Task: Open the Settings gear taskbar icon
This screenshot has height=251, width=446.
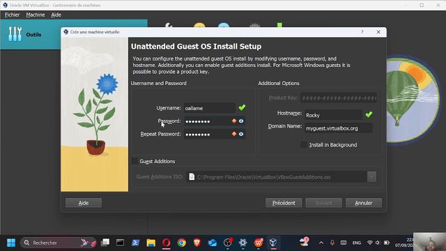Action: [243, 243]
